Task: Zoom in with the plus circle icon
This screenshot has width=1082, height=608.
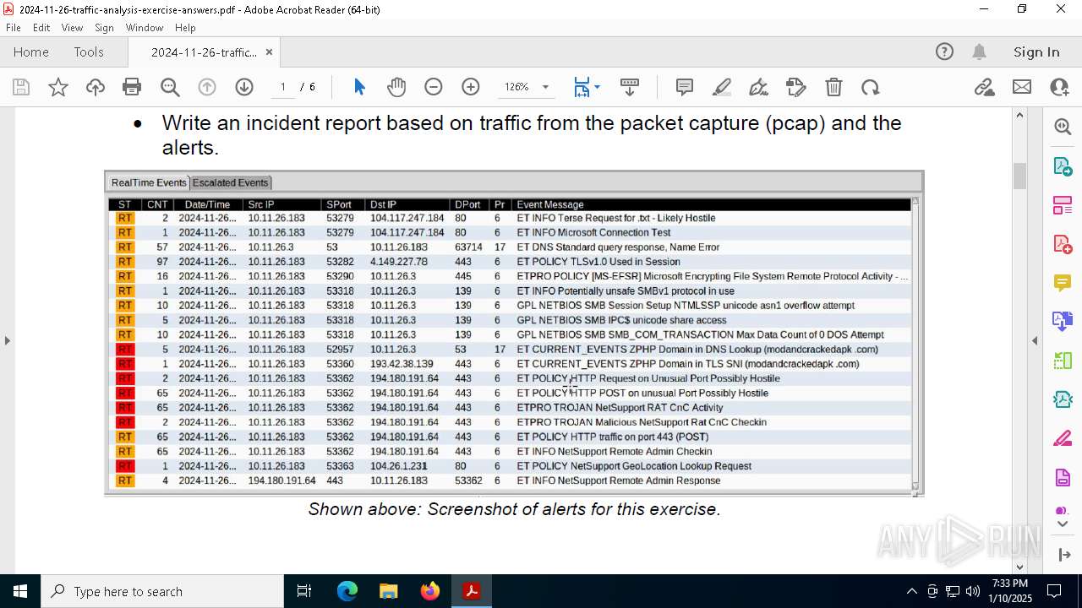Action: point(471,87)
